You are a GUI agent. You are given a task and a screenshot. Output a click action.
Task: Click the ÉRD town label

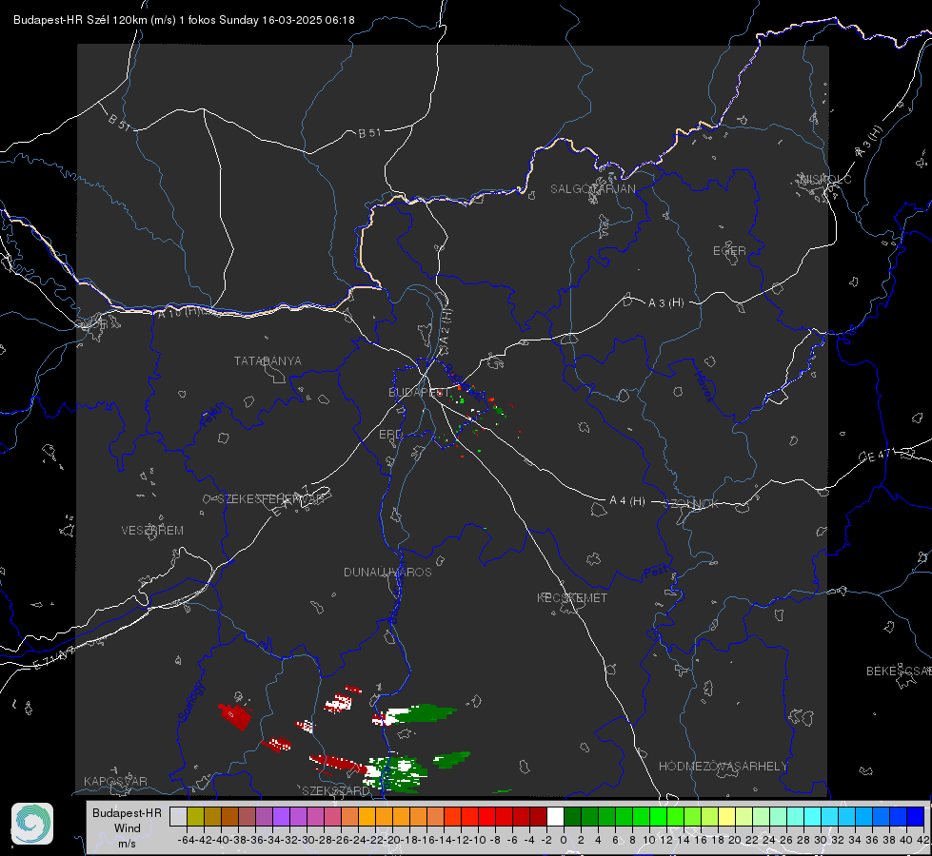point(390,435)
